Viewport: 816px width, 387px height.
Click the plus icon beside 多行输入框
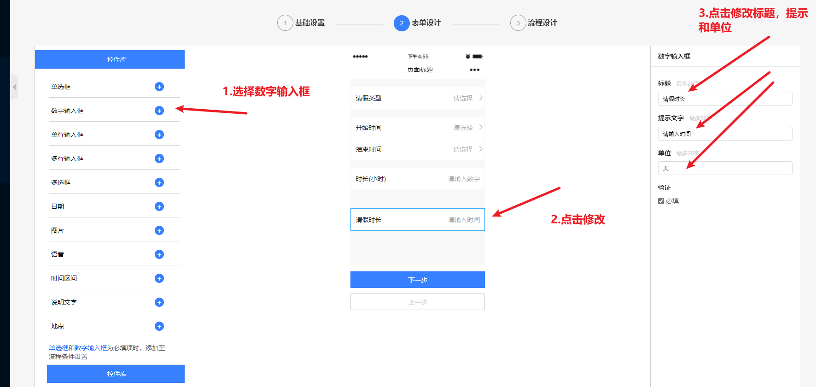click(x=159, y=158)
